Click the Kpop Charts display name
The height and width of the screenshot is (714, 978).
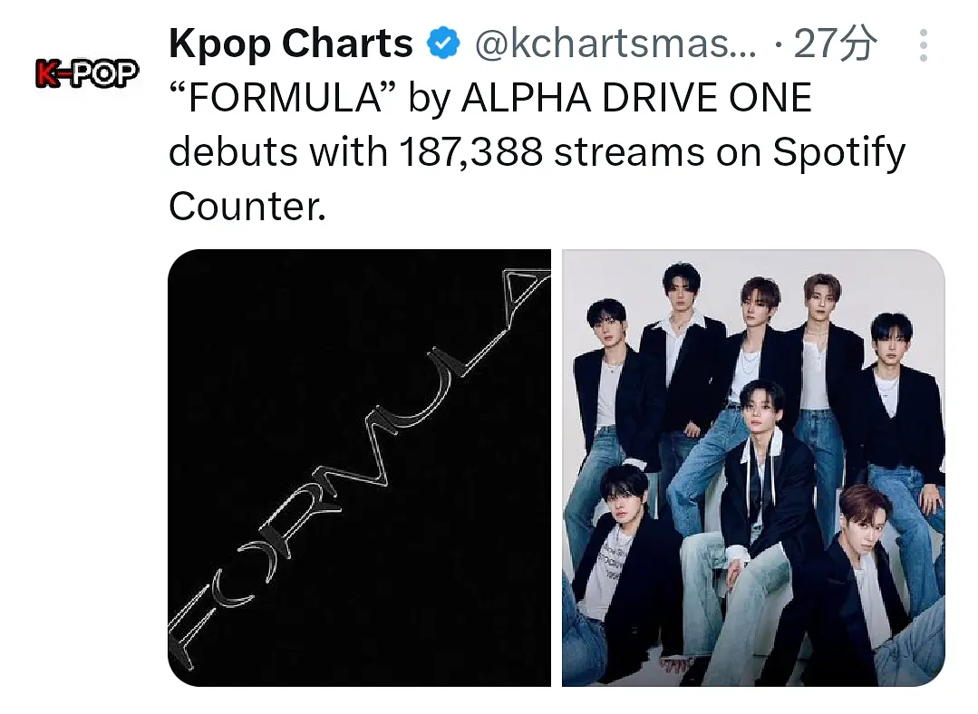tap(291, 43)
